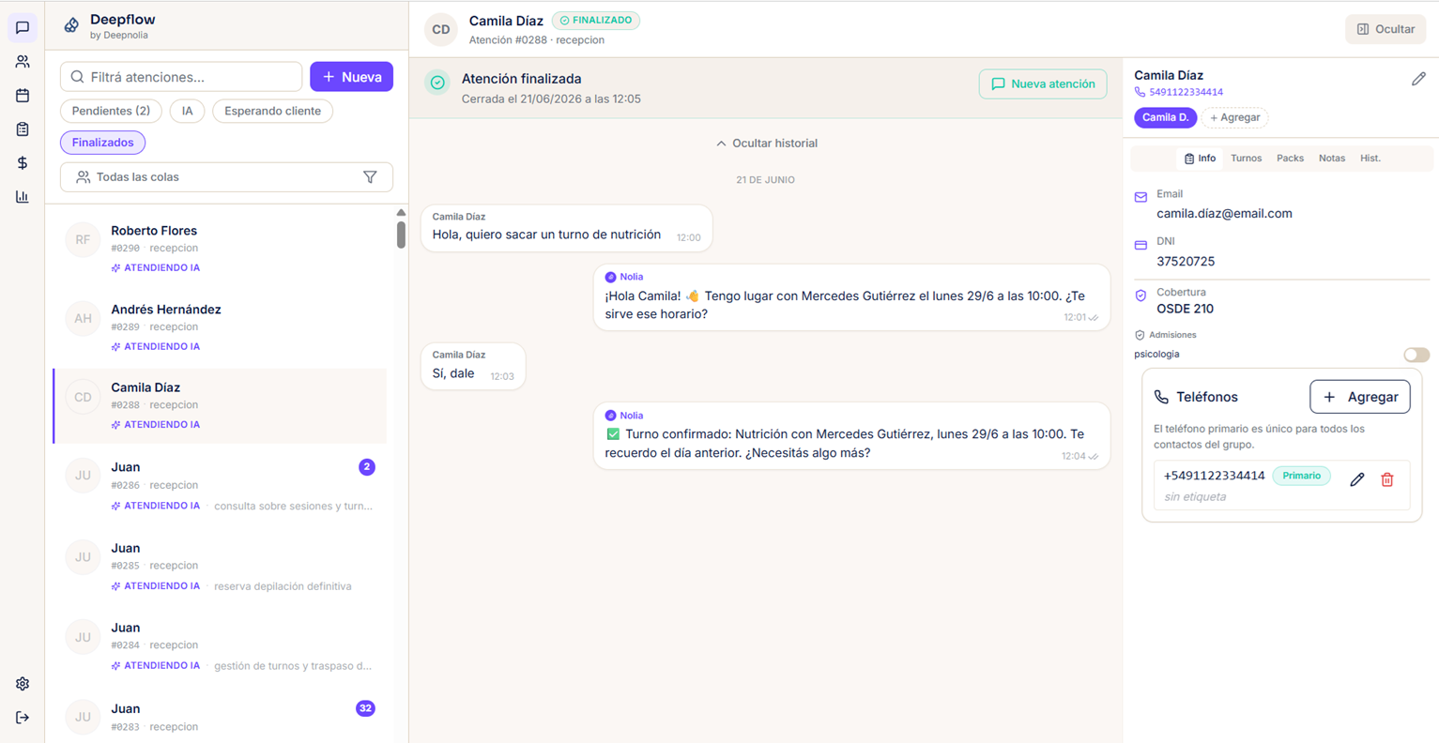Edit Camila Díaz contact pencil icon
The height and width of the screenshot is (743, 1439).
click(1418, 80)
